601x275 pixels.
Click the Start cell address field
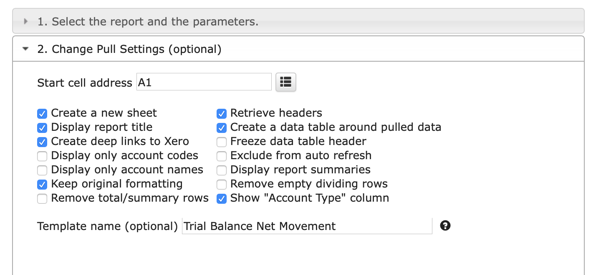click(x=204, y=82)
